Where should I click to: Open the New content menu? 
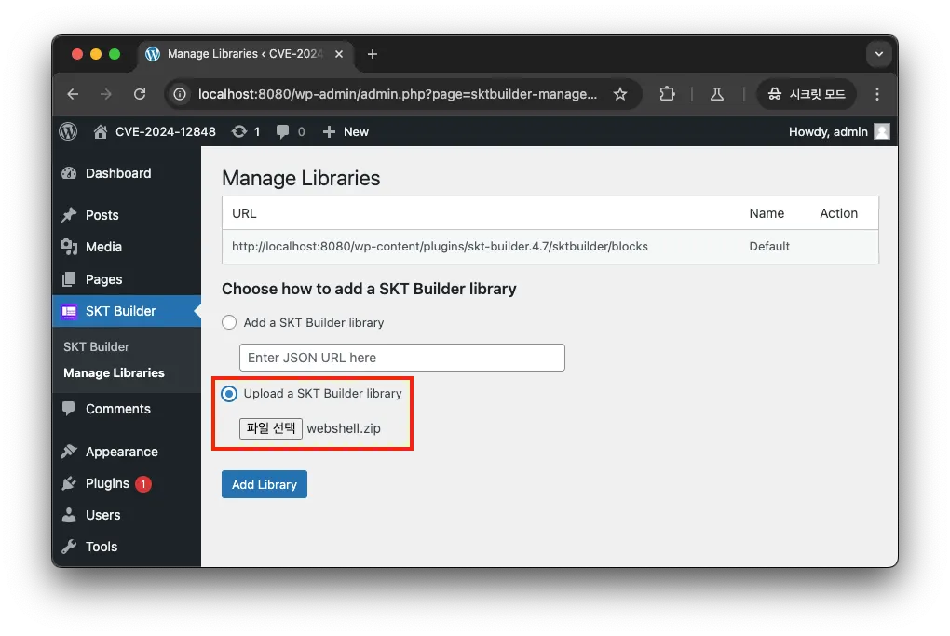tap(346, 131)
